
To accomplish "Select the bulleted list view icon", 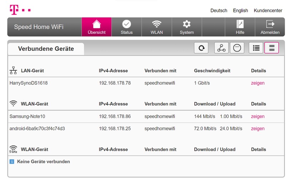I will tap(256, 48).
